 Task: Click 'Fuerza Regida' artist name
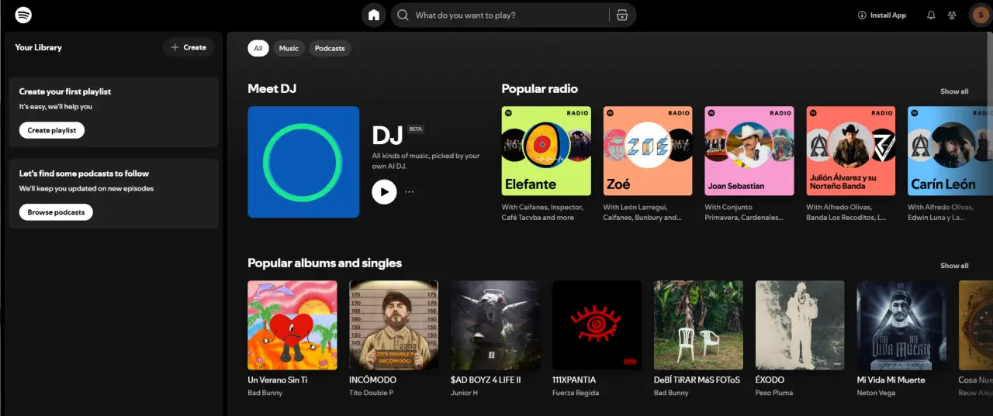tap(576, 393)
